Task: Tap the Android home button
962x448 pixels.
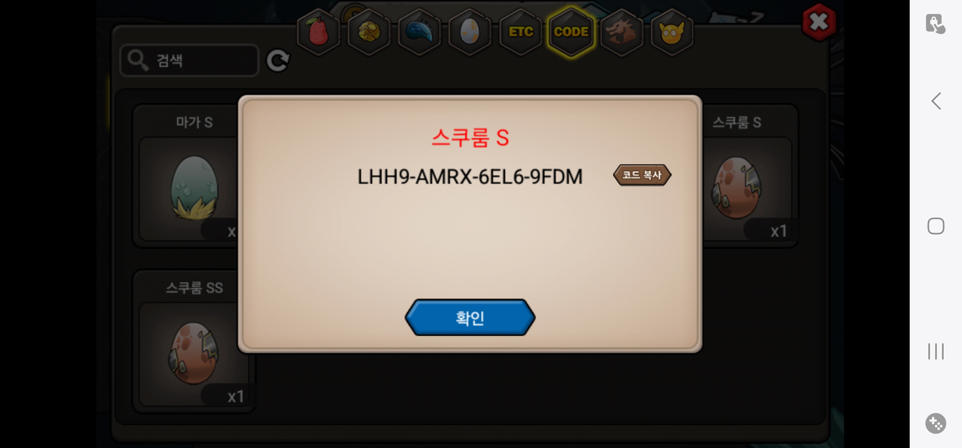Action: pos(936,226)
